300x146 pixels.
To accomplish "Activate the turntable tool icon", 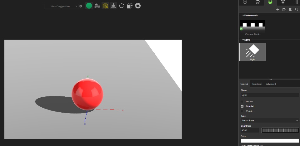I will (x=97, y=6).
